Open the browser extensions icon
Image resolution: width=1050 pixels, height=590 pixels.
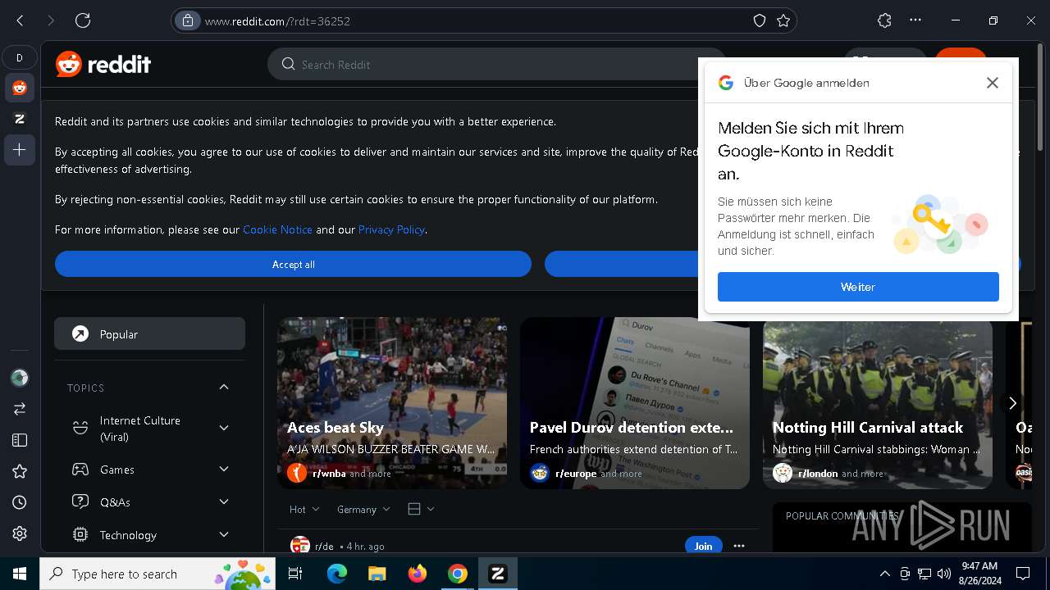pos(884,20)
